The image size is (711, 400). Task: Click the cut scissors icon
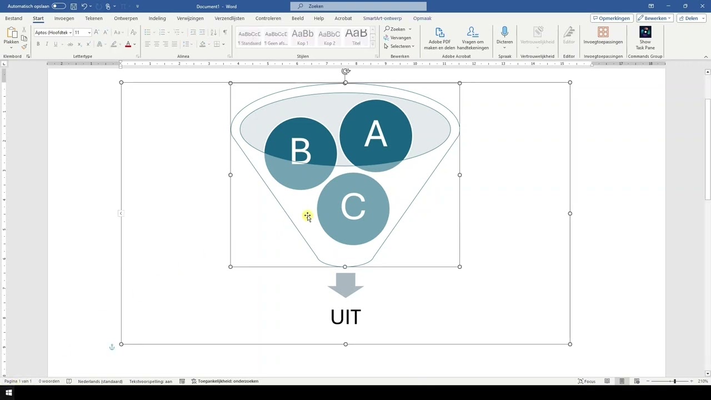[x=24, y=29]
